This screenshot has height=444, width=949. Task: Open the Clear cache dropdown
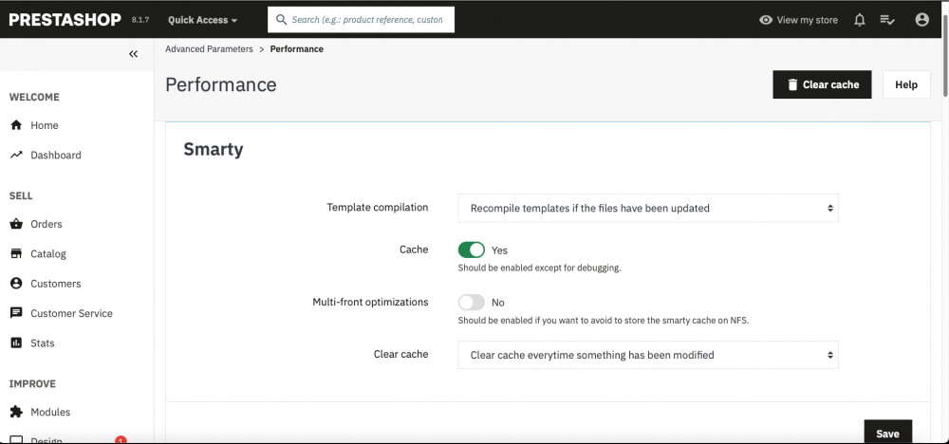click(648, 355)
